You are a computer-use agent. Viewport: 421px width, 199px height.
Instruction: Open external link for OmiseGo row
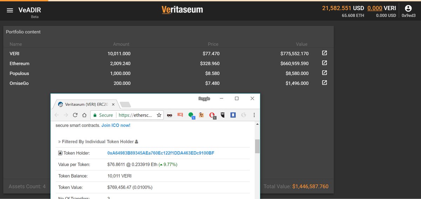325,83
